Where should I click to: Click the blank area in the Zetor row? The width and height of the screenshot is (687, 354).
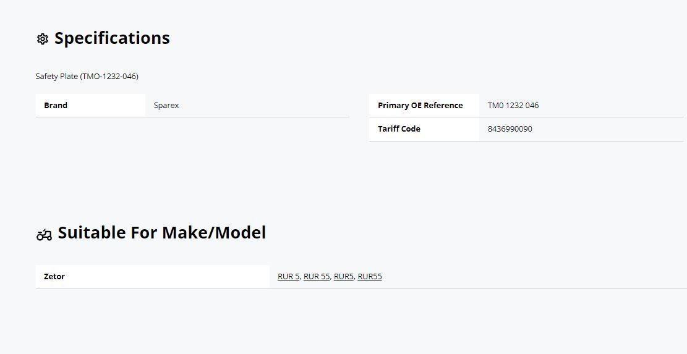(x=534, y=277)
